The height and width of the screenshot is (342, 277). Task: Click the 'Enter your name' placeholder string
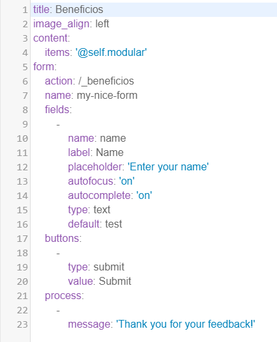tap(168, 167)
